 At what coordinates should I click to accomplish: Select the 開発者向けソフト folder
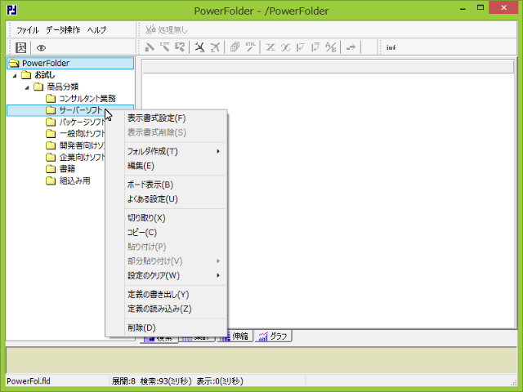pyautogui.click(x=82, y=145)
